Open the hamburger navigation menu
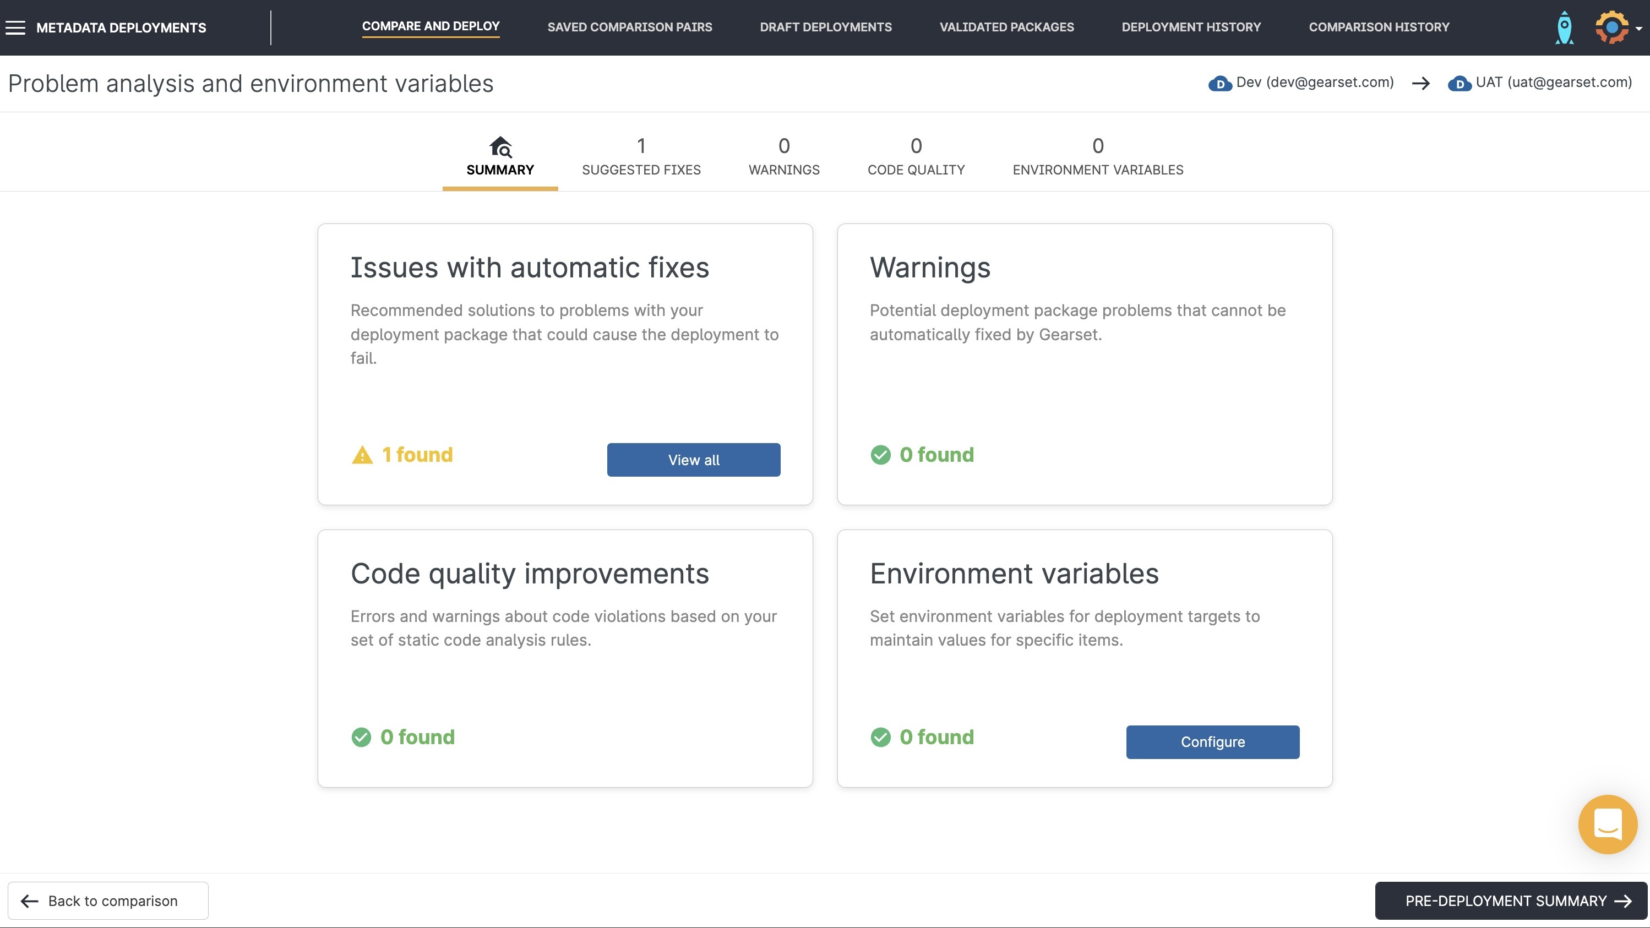Viewport: 1650px width, 928px height. (x=15, y=28)
